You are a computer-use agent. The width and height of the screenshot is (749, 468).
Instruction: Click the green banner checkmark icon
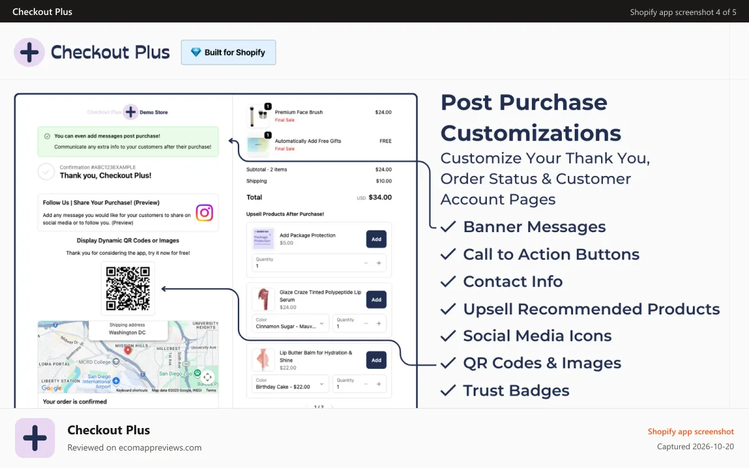47,136
